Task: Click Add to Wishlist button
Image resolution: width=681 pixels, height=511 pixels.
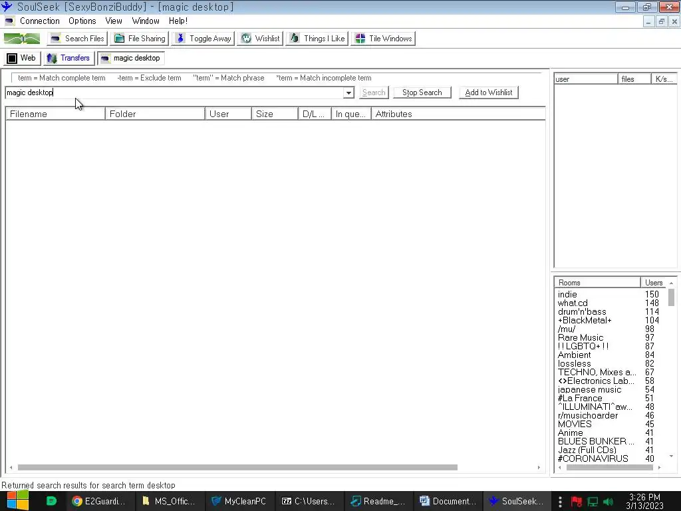Action: 489,92
